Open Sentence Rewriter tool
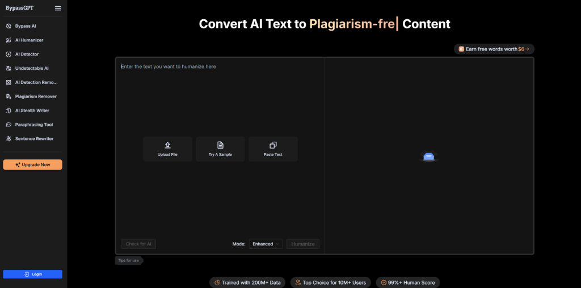Screen dimensions: 581x288 tap(33, 139)
